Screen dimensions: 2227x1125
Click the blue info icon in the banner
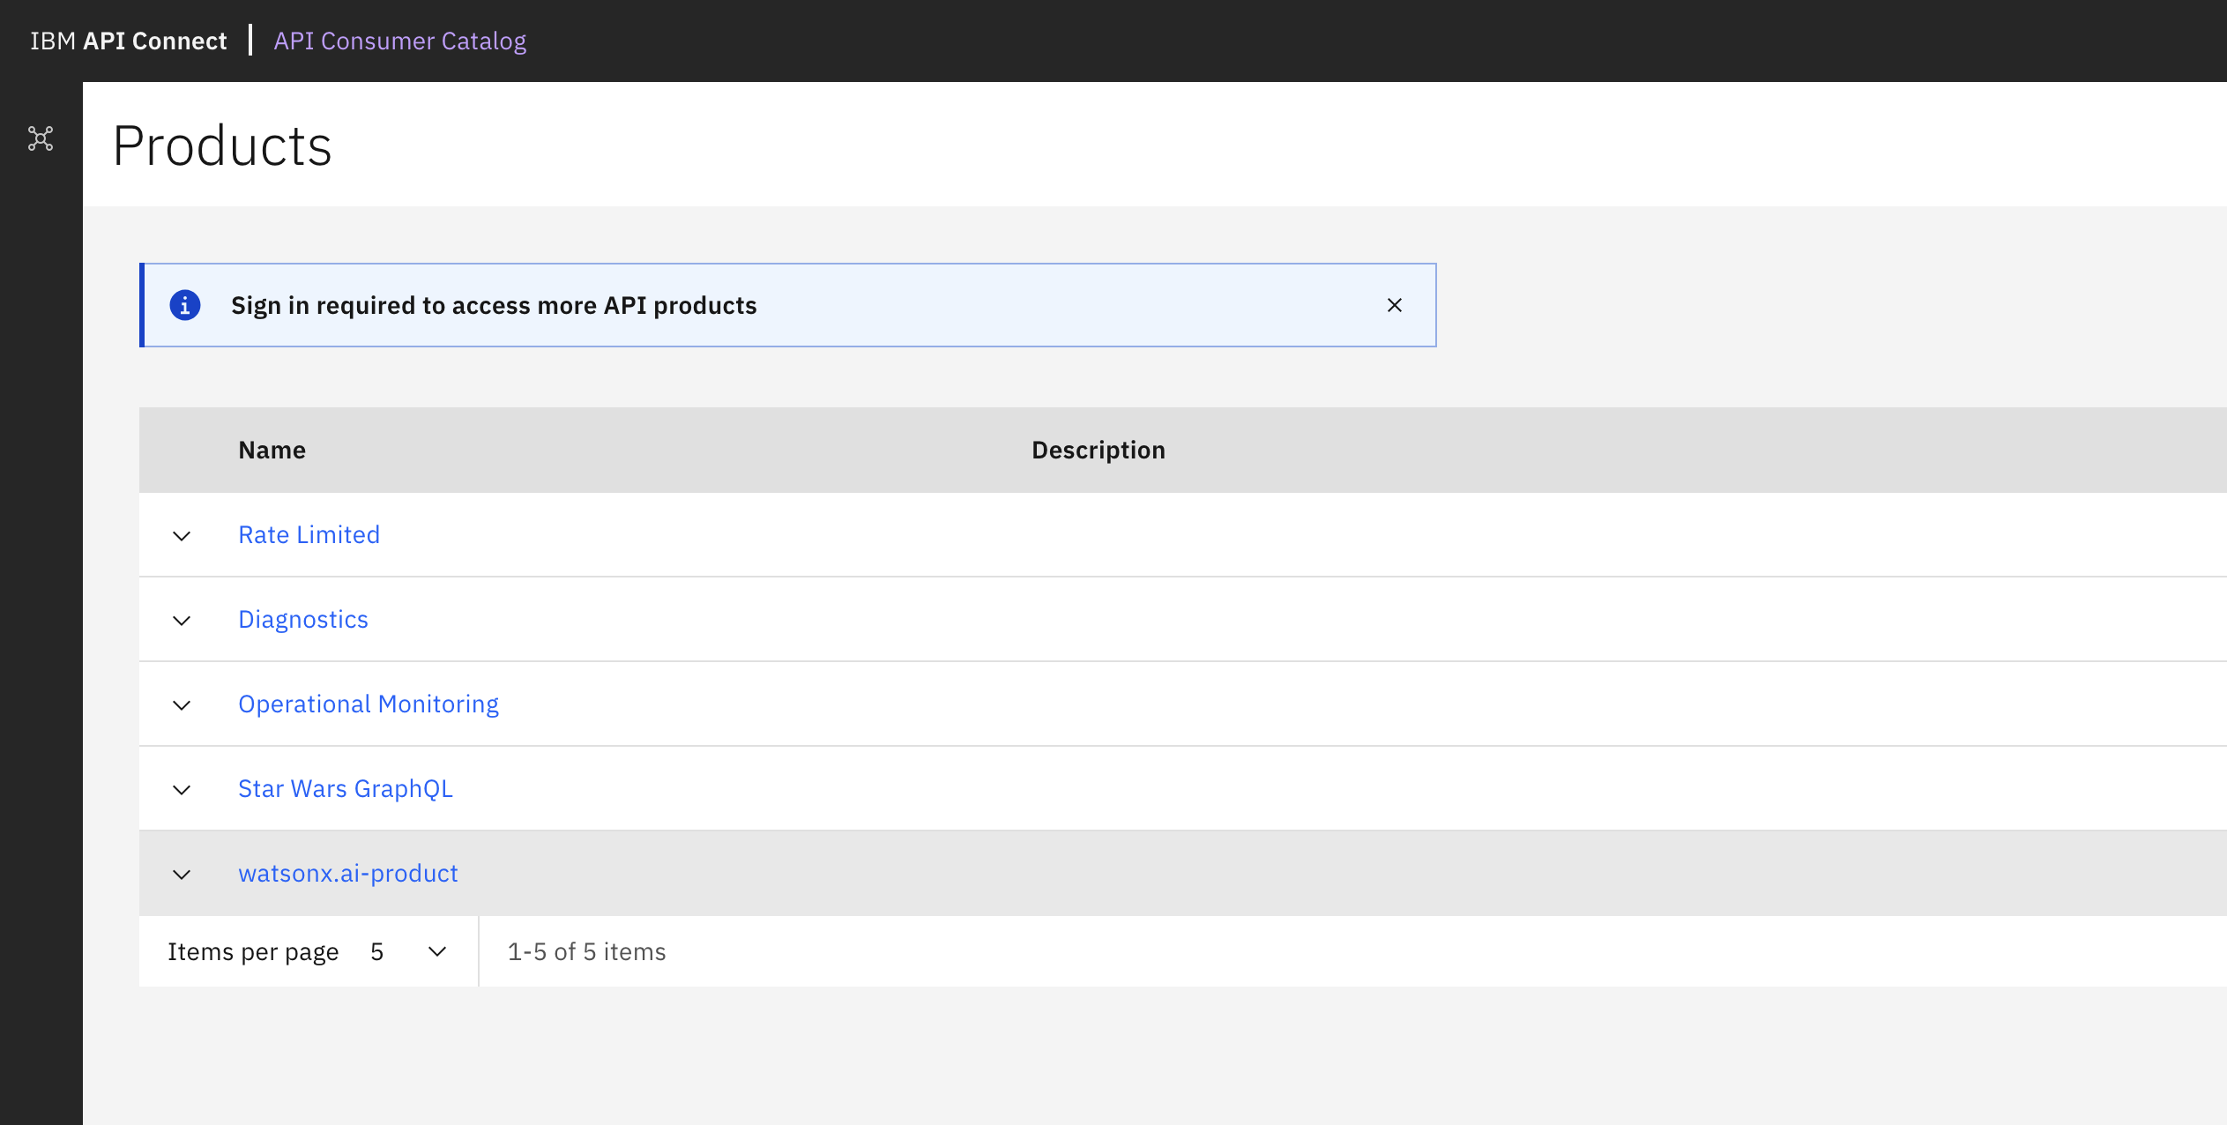tap(185, 305)
